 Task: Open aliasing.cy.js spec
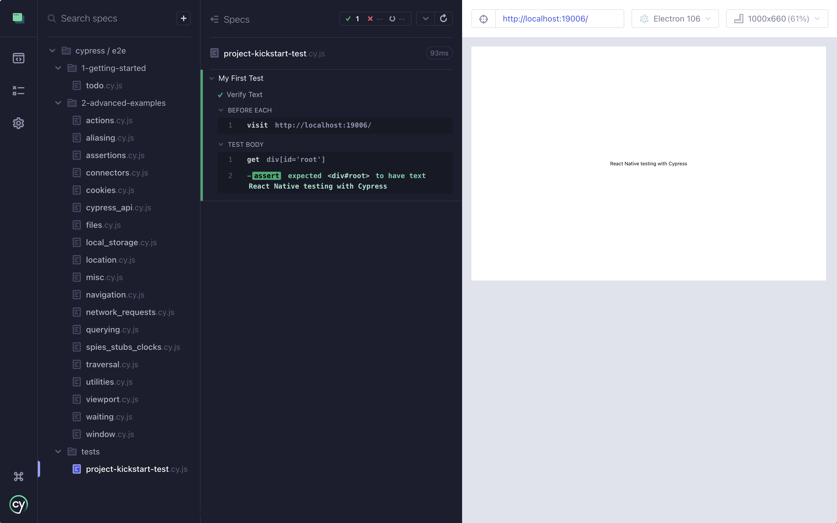[x=110, y=138]
